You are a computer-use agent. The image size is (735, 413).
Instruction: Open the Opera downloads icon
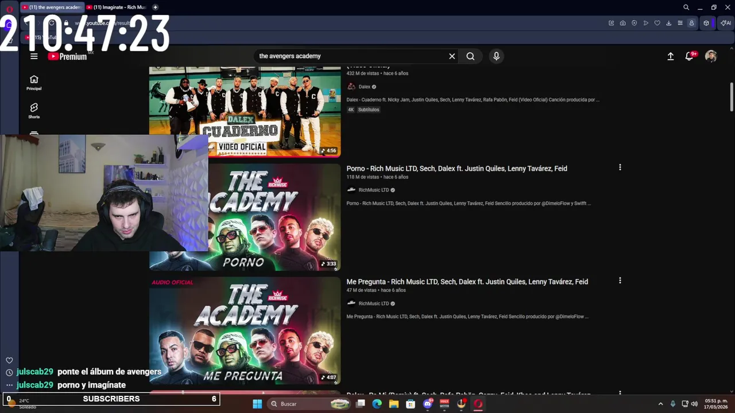[x=668, y=23]
